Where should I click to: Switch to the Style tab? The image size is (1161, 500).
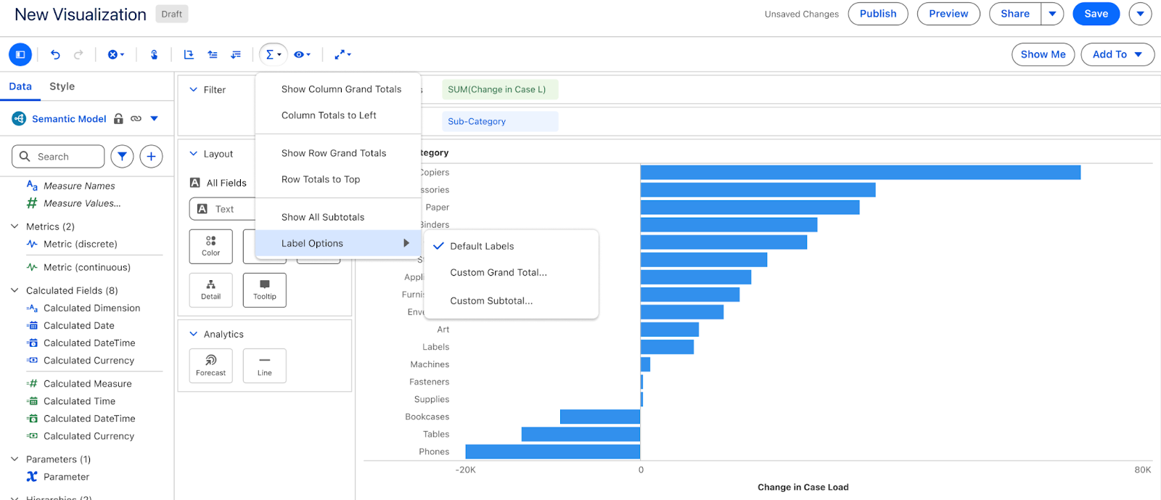click(62, 86)
